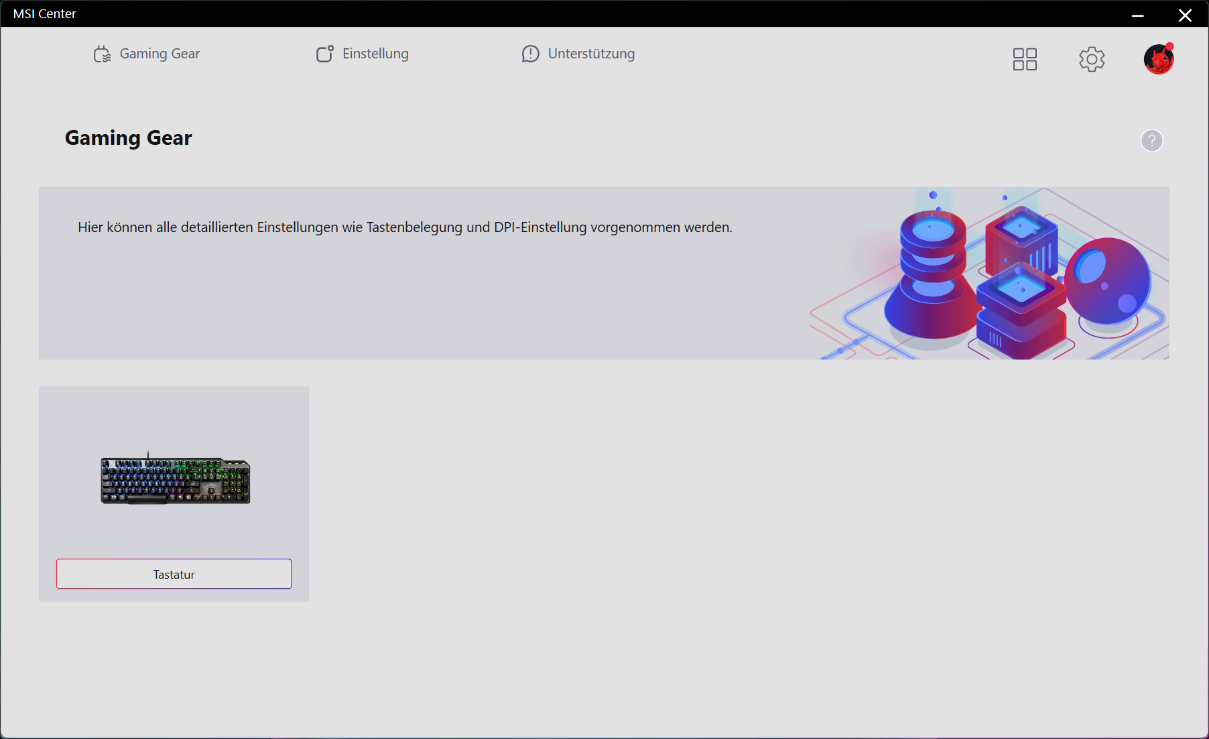Viewport: 1209px width, 739px height.
Task: Click the red notification dot on avatar
Action: 1169,46
